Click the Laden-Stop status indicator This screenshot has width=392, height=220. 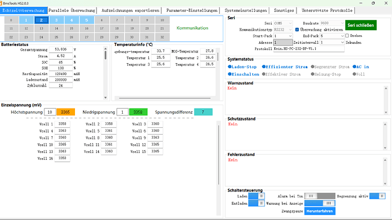[x=242, y=67]
